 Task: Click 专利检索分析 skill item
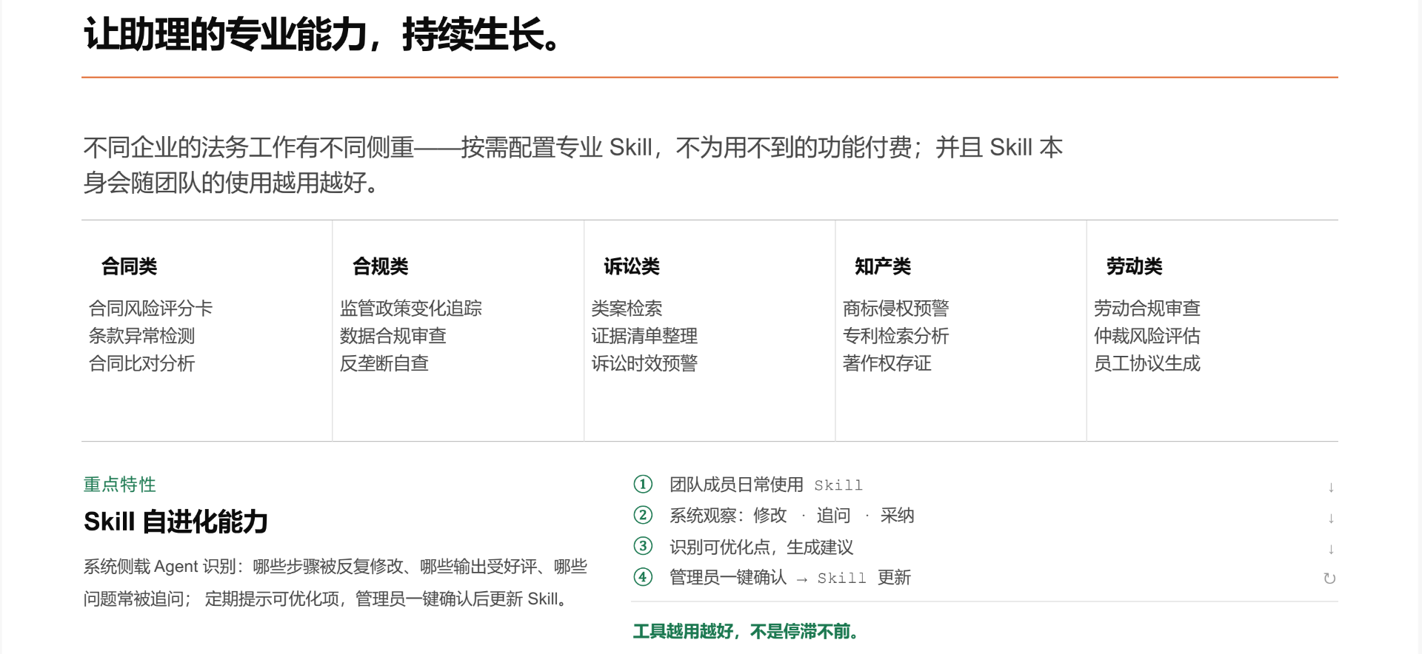point(896,336)
